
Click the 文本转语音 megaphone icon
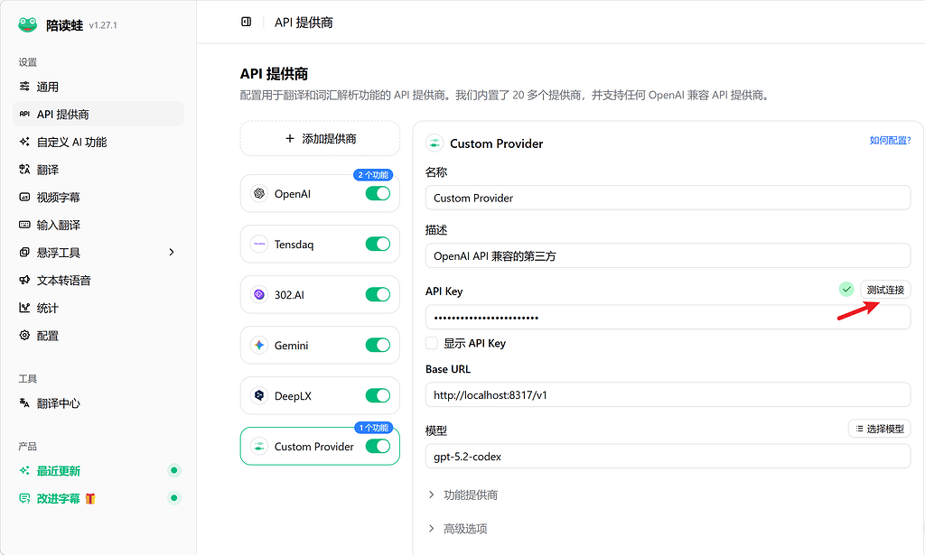pos(24,280)
